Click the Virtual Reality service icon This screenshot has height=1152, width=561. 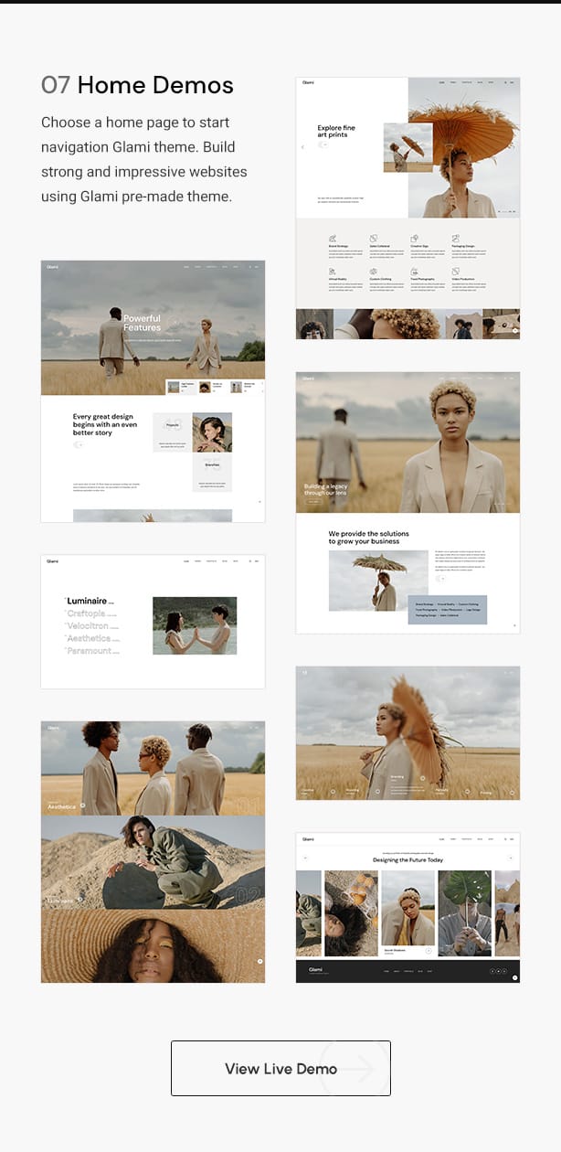click(x=333, y=272)
